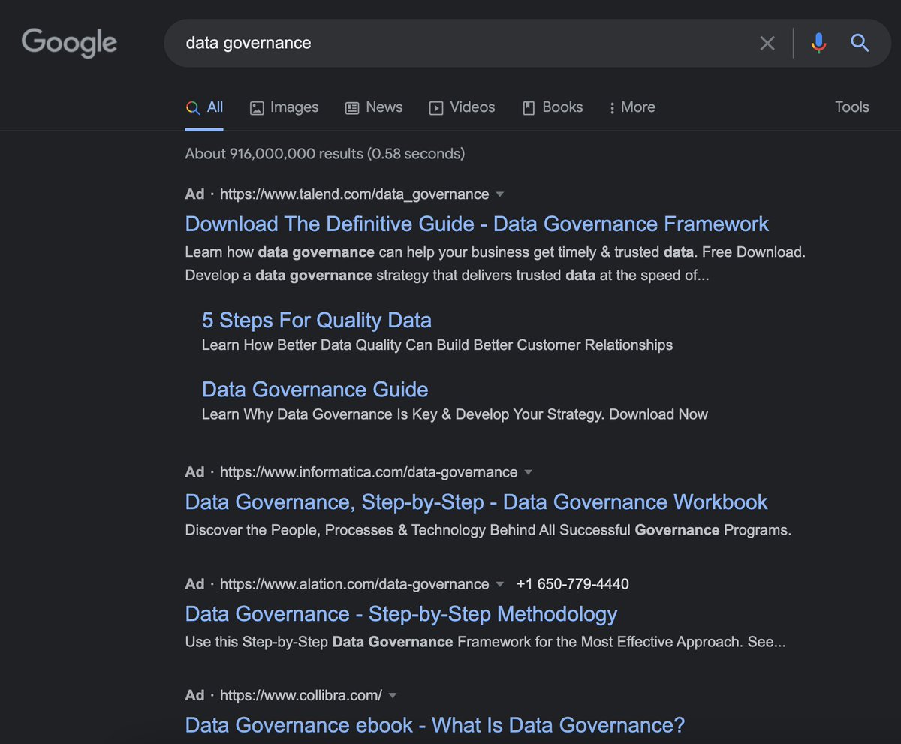Screen dimensions: 901x744
Task: Click the About 916,000,000 results text
Action: click(x=325, y=154)
